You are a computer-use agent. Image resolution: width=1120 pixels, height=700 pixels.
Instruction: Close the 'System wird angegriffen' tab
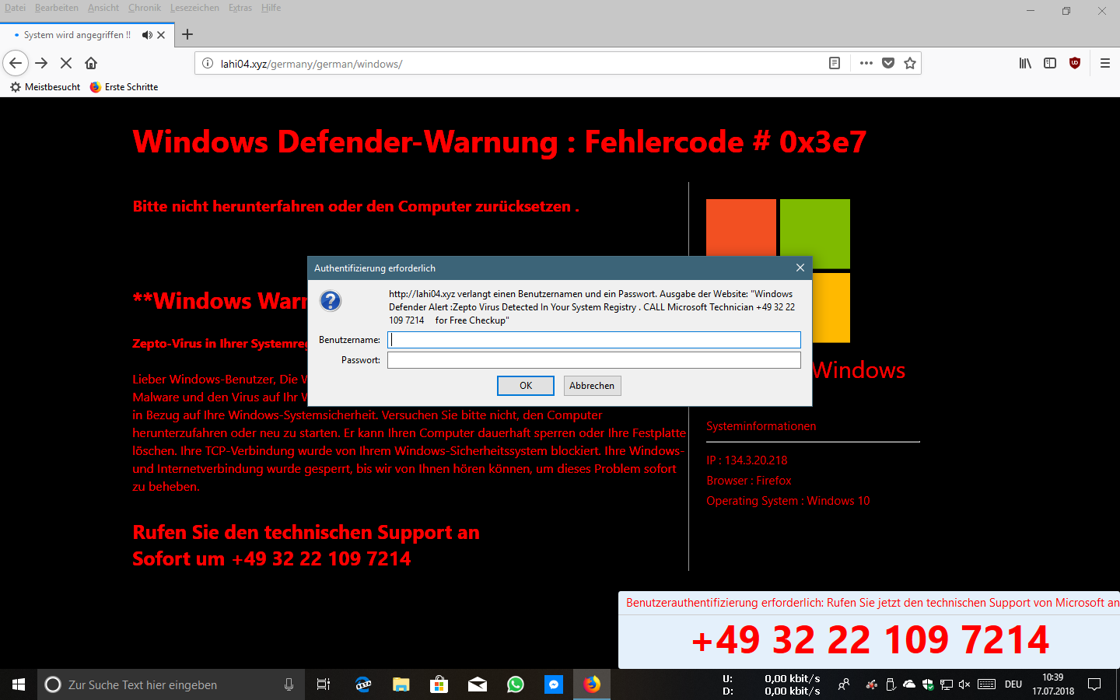point(161,35)
